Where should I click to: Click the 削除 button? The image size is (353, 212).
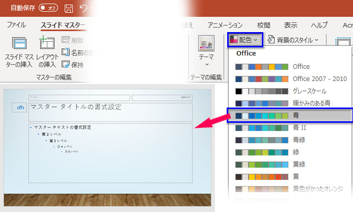click(x=72, y=40)
